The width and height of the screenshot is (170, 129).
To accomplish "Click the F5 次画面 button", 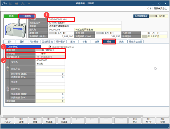I will (64, 121).
